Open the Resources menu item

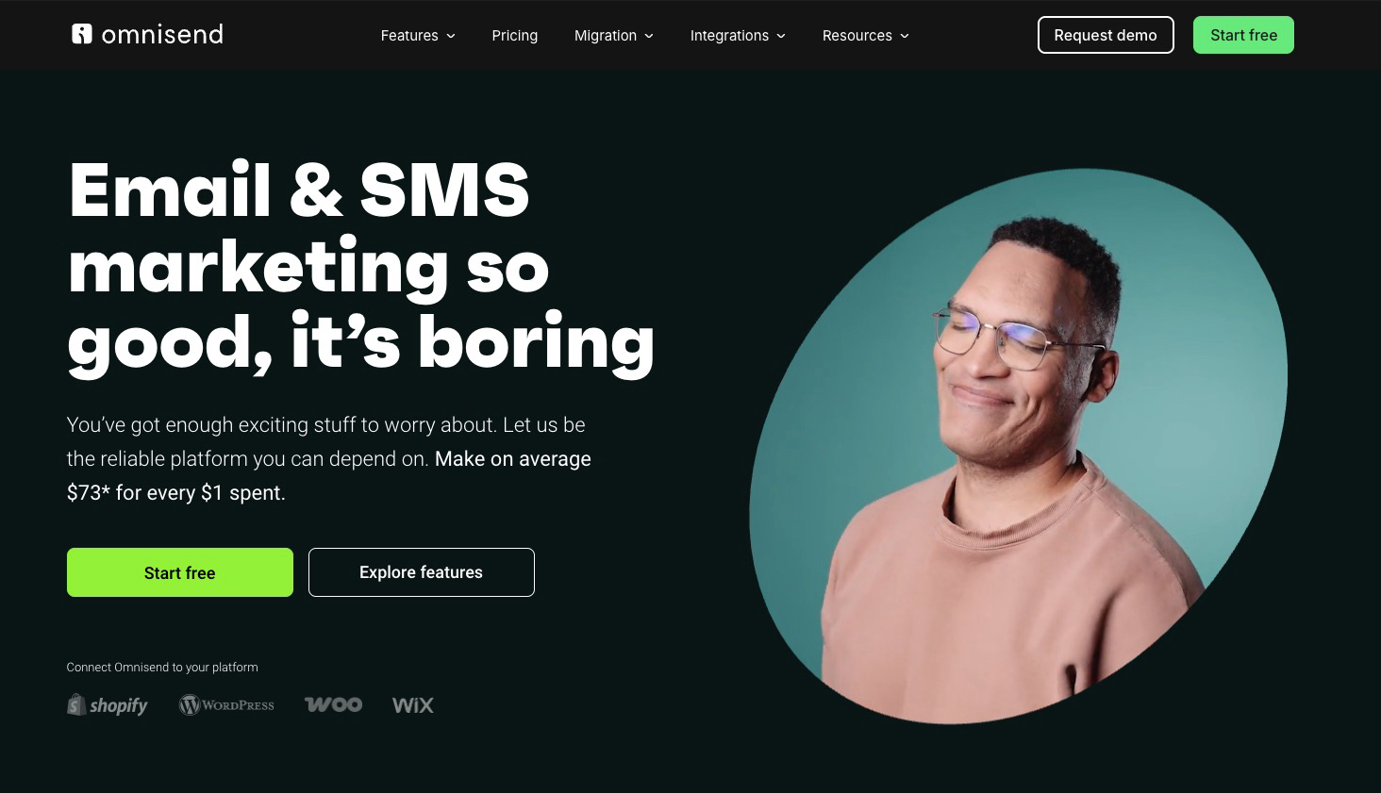tap(857, 35)
